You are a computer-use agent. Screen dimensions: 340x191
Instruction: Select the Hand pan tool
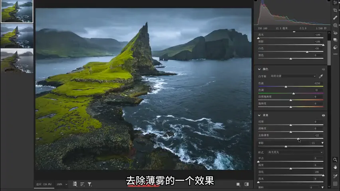pos(335,167)
